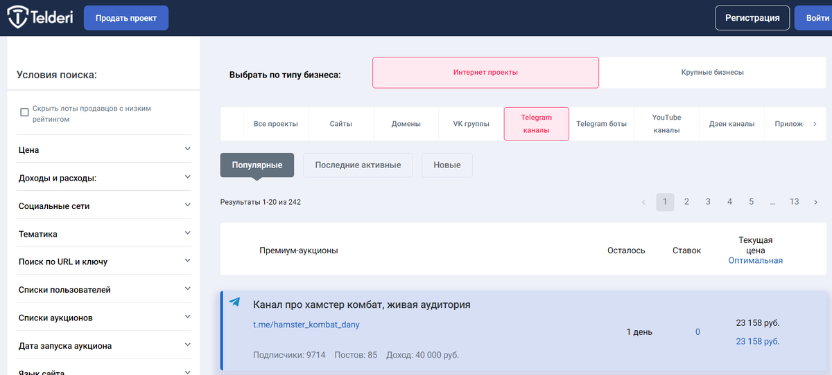This screenshot has width=832, height=375.
Task: Click the Доход: 40 000 руб. text
Action: pos(423,355)
